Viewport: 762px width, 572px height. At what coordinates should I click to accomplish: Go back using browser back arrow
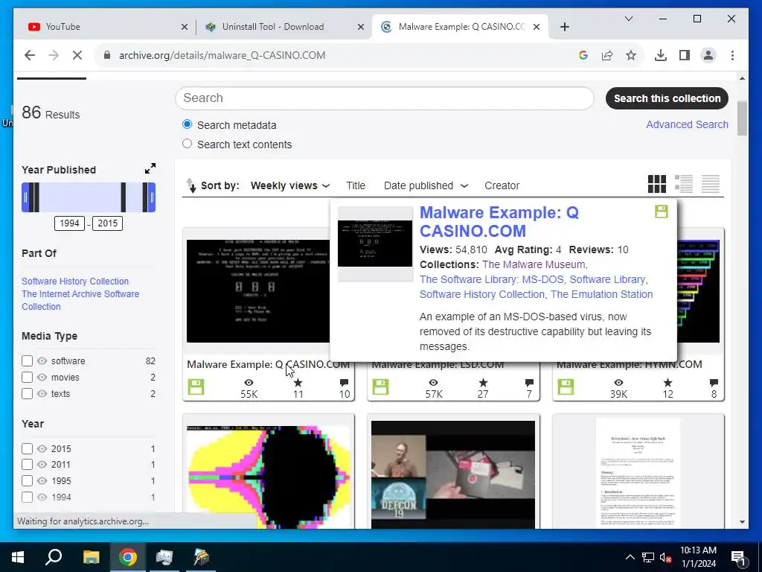click(30, 55)
